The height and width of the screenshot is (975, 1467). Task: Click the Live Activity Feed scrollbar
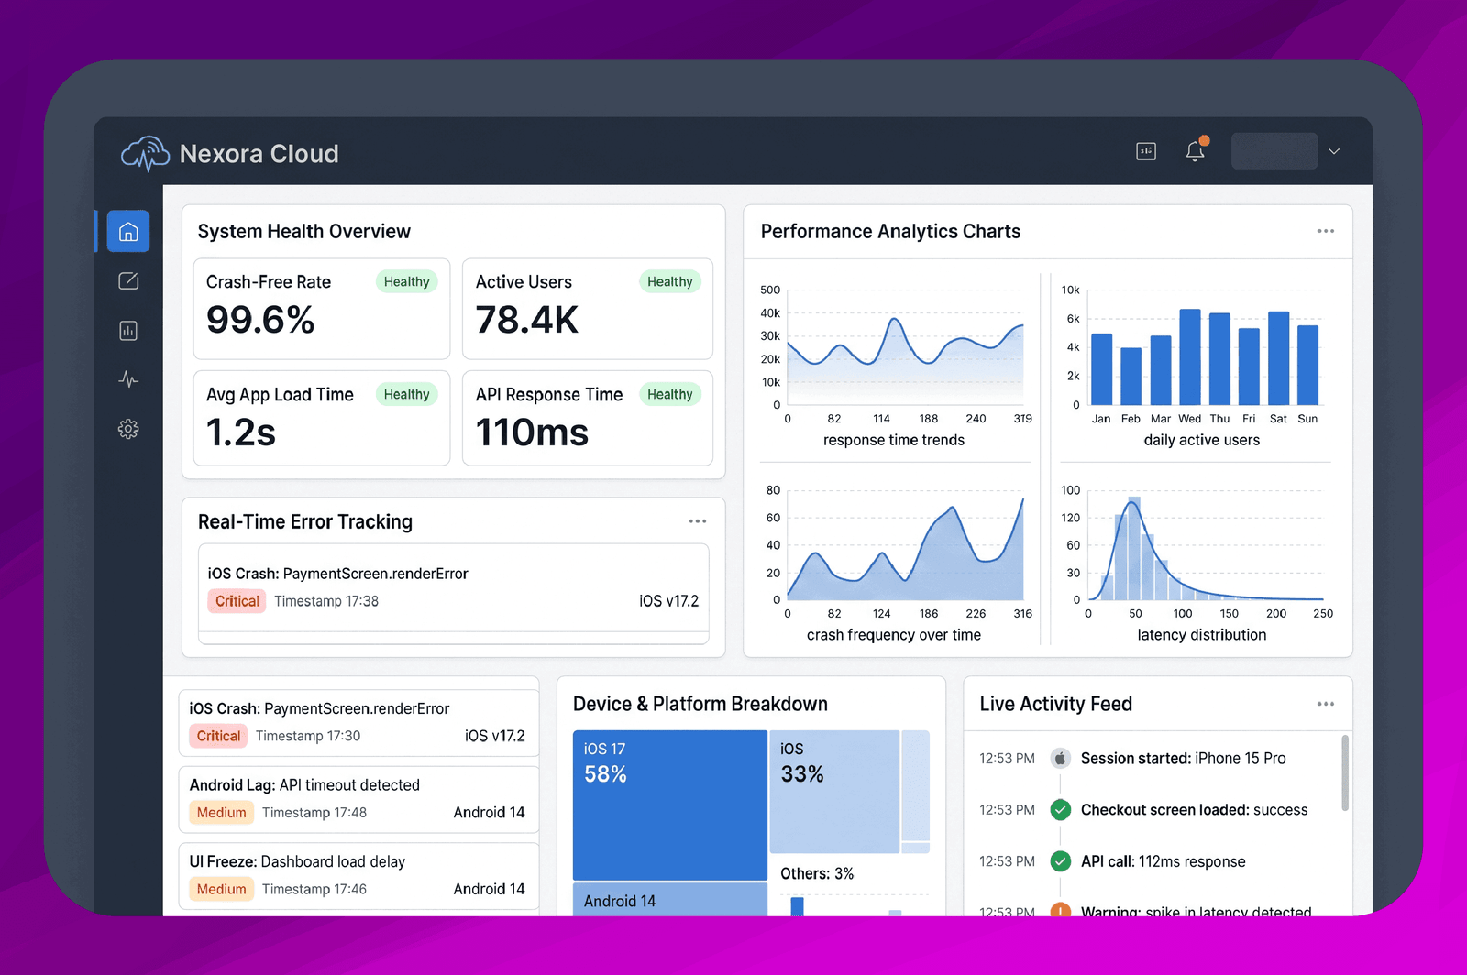pyautogui.click(x=1345, y=772)
